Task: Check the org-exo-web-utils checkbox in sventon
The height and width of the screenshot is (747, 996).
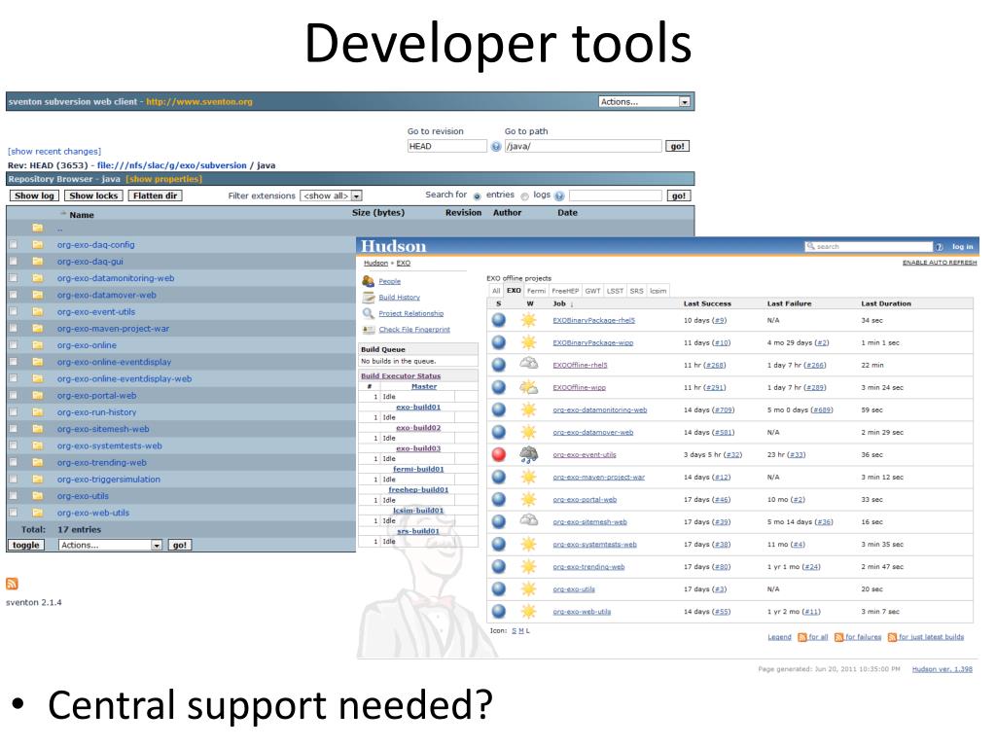Action: click(x=13, y=513)
